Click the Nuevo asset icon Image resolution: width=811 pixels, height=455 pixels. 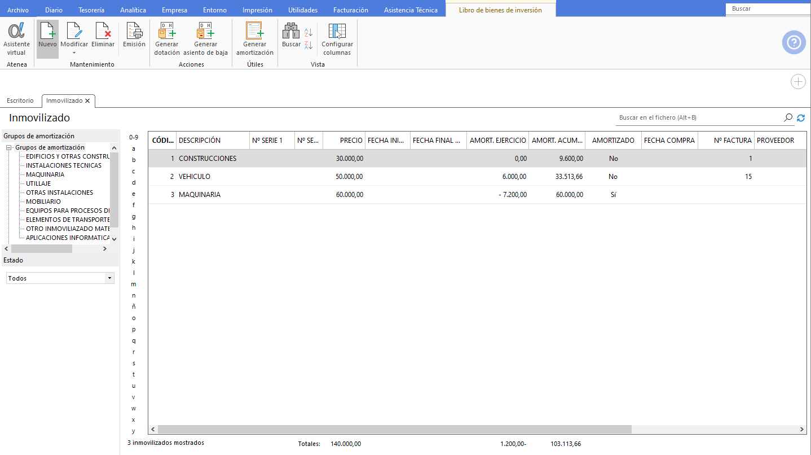point(48,31)
